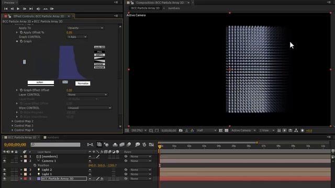Click the hide shy layers switch
Viewport: 335px width, 188px height.
point(115,145)
